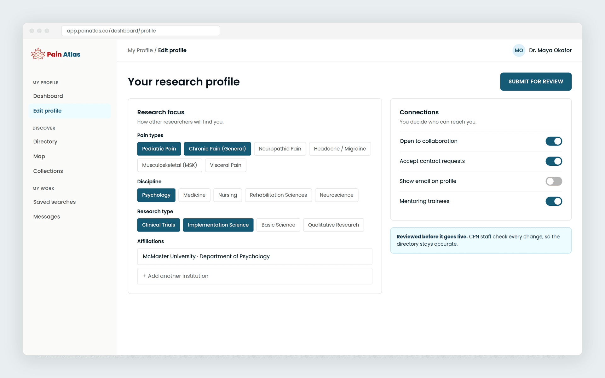Click the Edit profile breadcrumb text
The height and width of the screenshot is (378, 605).
(172, 50)
